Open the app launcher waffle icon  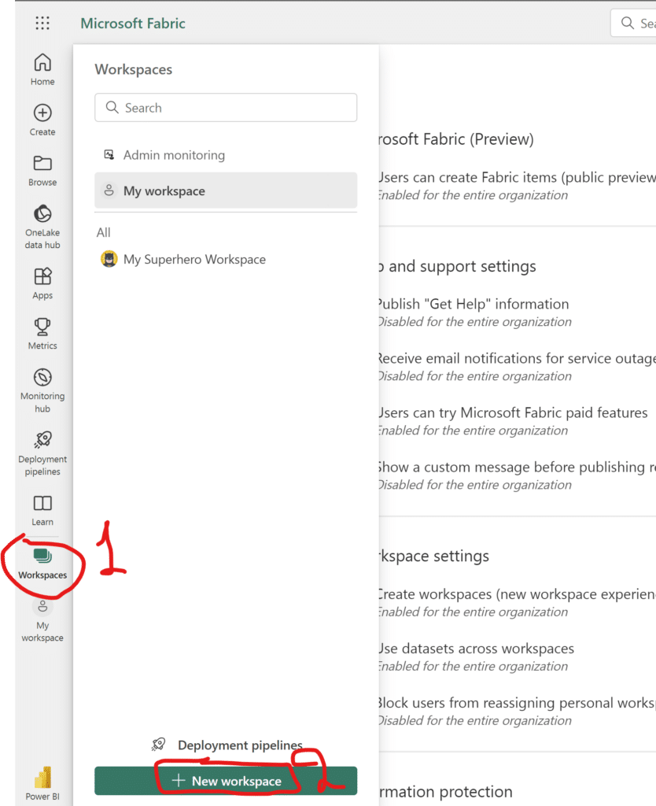coord(42,24)
